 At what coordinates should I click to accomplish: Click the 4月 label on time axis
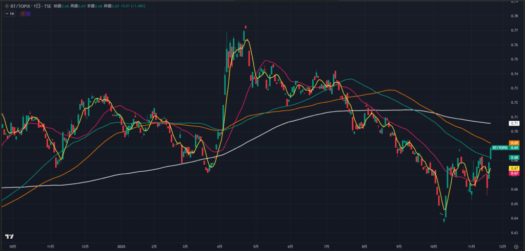[x=219, y=245]
